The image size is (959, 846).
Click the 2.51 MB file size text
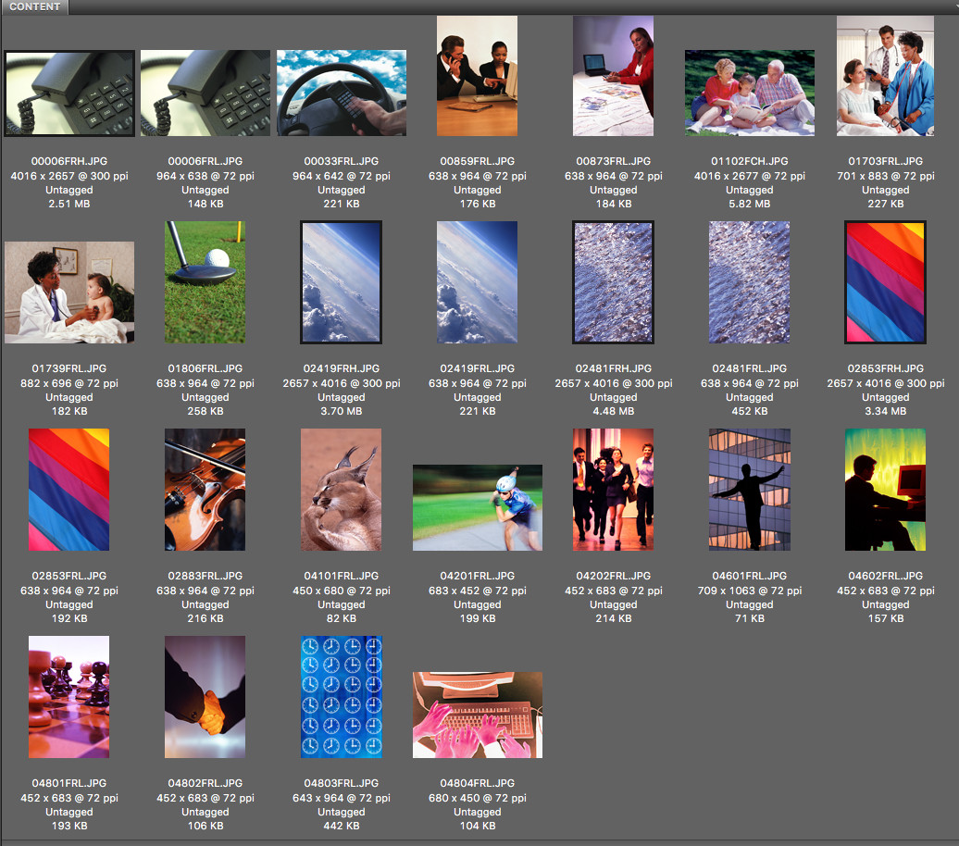[69, 204]
